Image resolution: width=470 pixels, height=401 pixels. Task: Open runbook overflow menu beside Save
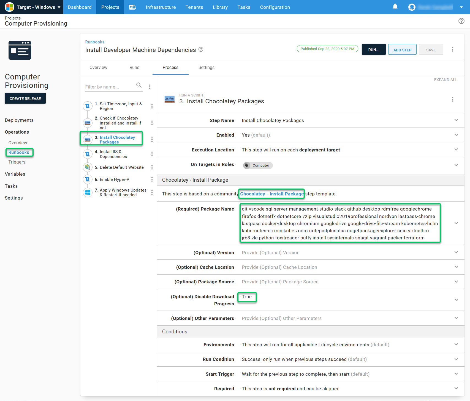452,49
